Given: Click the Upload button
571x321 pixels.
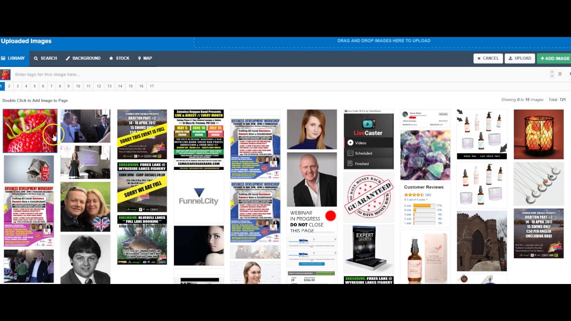Looking at the screenshot, I should coord(520,58).
